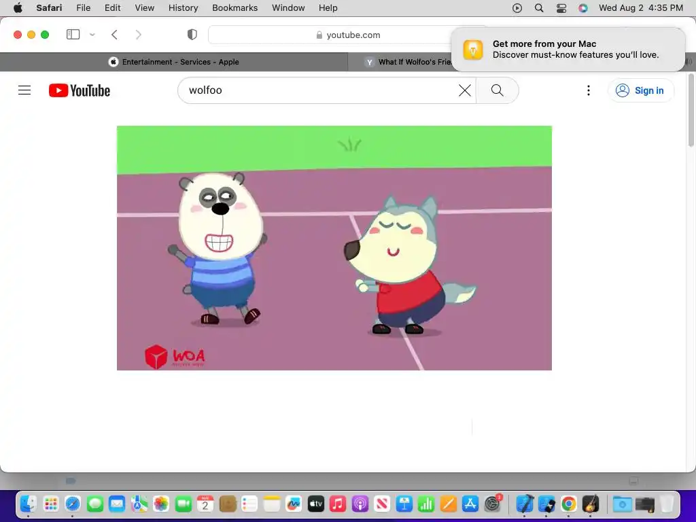Toggle the Safari sidebar

click(x=73, y=35)
